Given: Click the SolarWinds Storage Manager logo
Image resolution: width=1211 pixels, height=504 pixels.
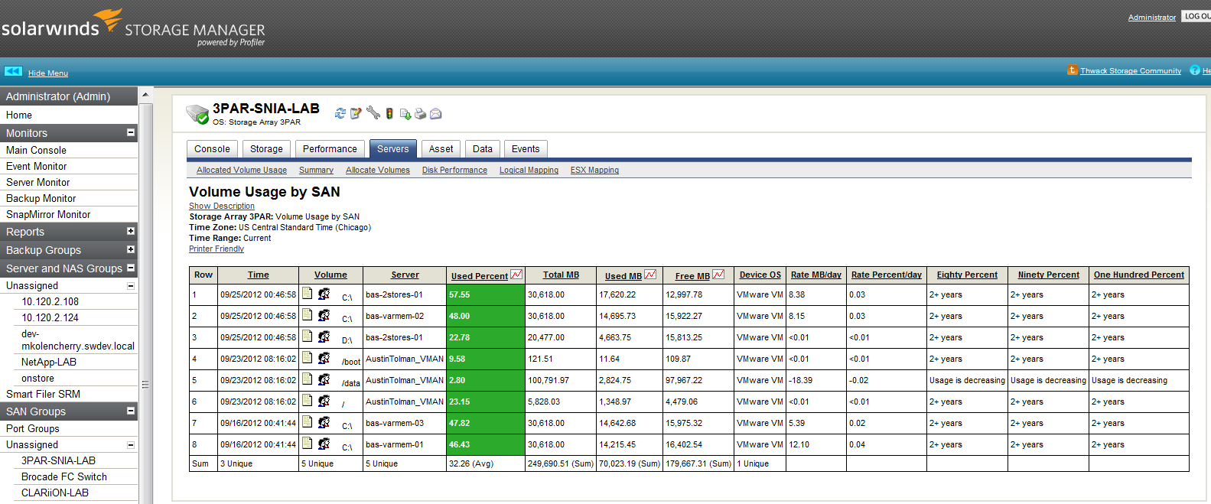Looking at the screenshot, I should pyautogui.click(x=133, y=28).
